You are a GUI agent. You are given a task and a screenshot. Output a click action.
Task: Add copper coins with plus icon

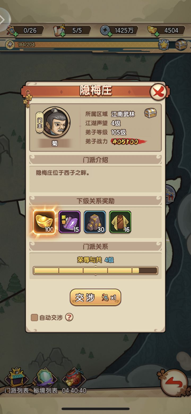pyautogui.click(x=110, y=34)
